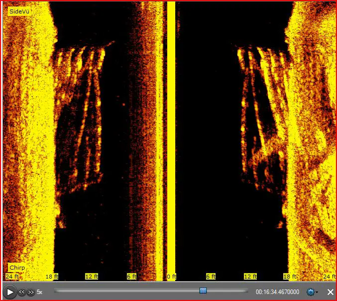Click the left-side 18 ft range marker

[x=52, y=276]
